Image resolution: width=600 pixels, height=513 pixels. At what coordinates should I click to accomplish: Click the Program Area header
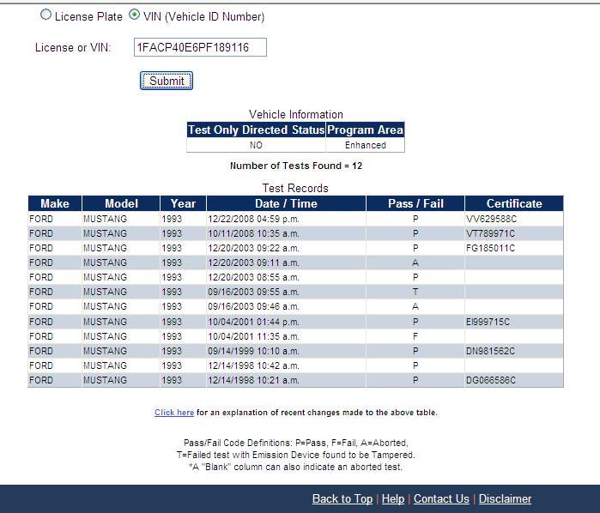366,130
